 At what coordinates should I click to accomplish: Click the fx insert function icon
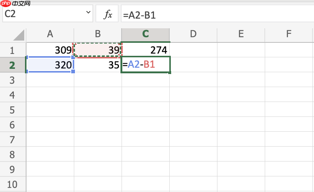click(107, 14)
